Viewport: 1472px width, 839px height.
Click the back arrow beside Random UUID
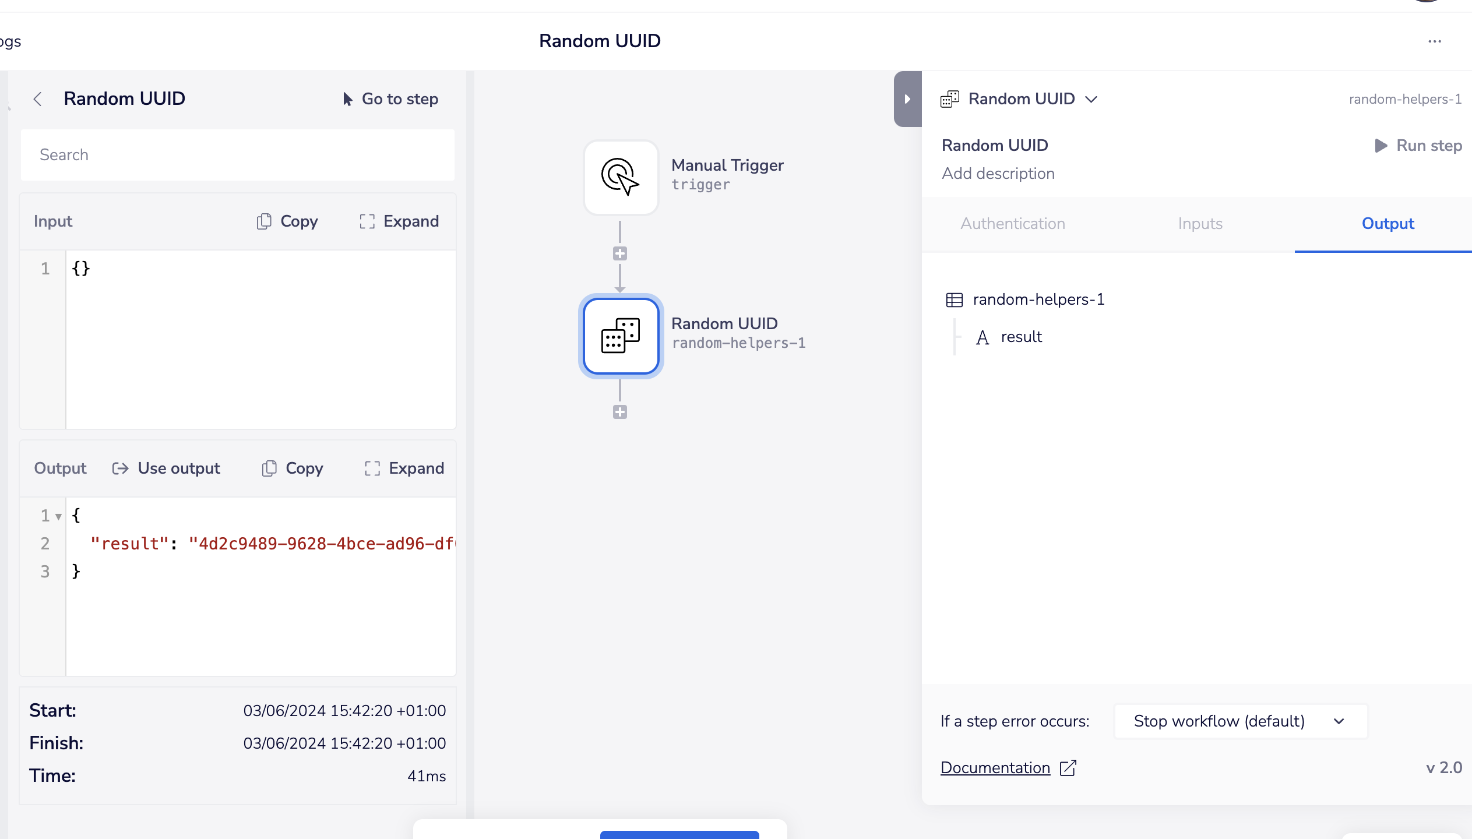38,99
